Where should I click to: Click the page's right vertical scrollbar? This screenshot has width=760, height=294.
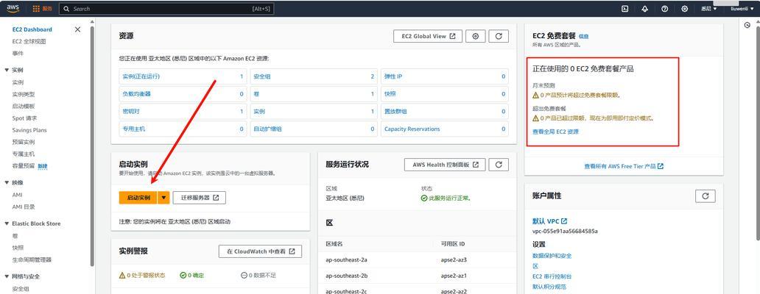click(x=758, y=133)
